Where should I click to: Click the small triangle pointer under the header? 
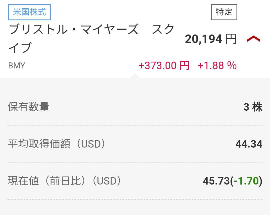(x=135, y=76)
